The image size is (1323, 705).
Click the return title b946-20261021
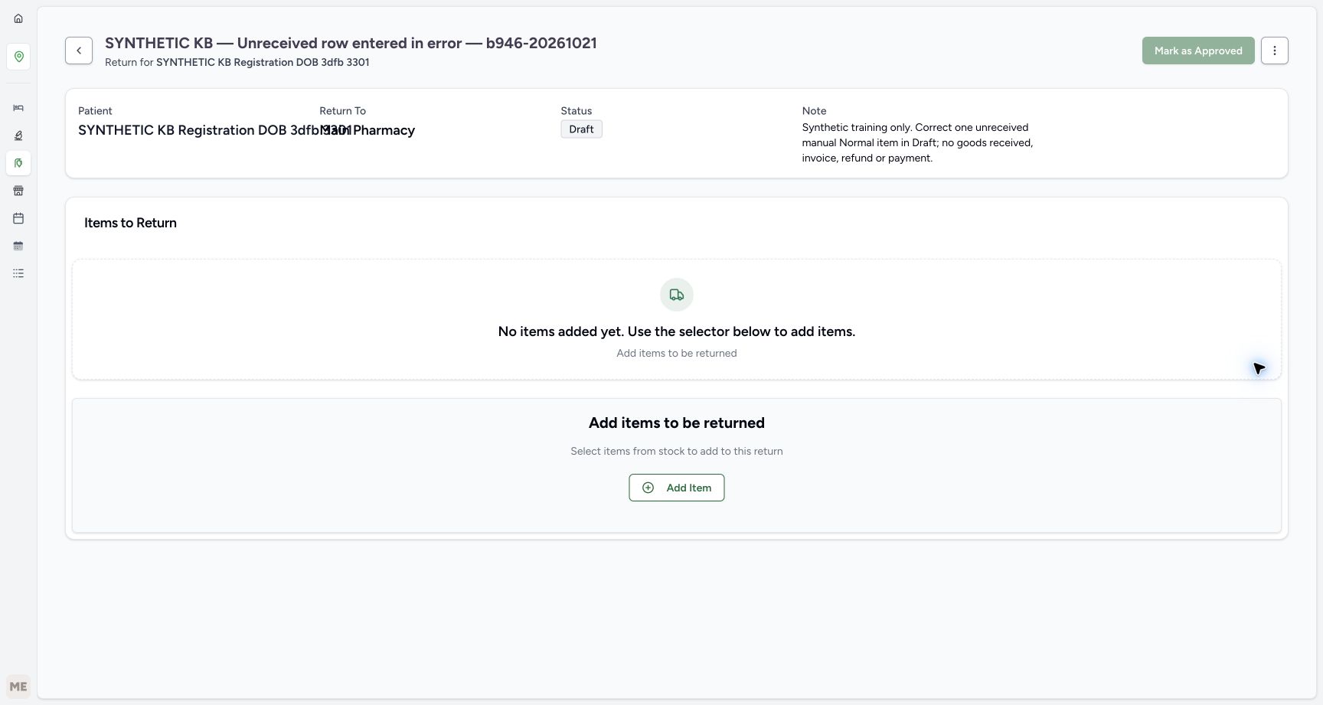tap(351, 43)
